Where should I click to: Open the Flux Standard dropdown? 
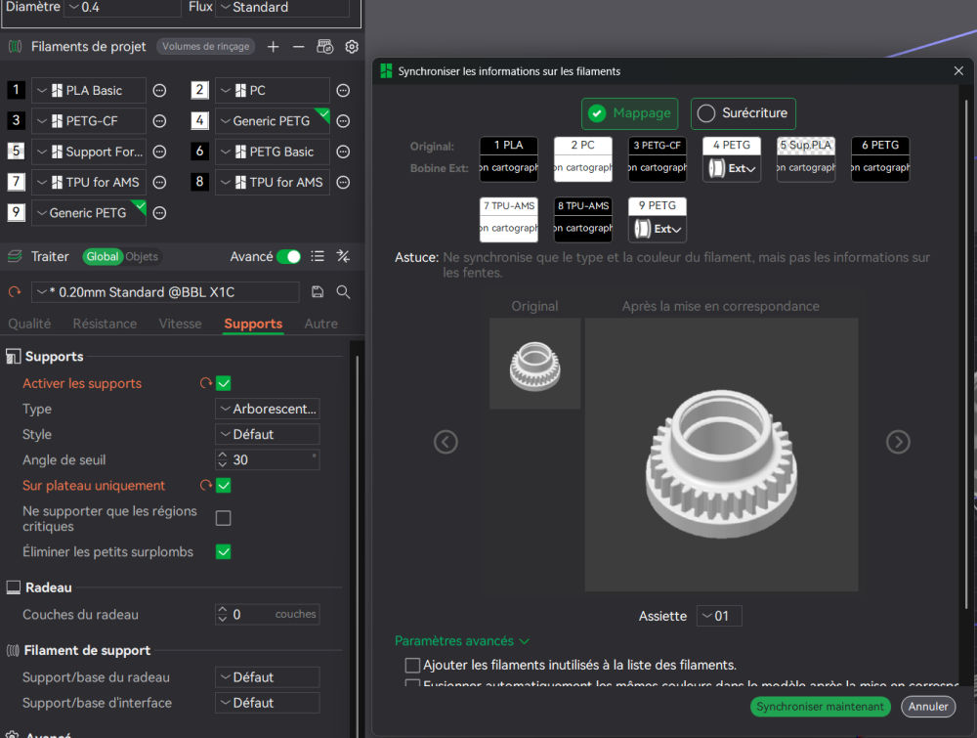281,8
